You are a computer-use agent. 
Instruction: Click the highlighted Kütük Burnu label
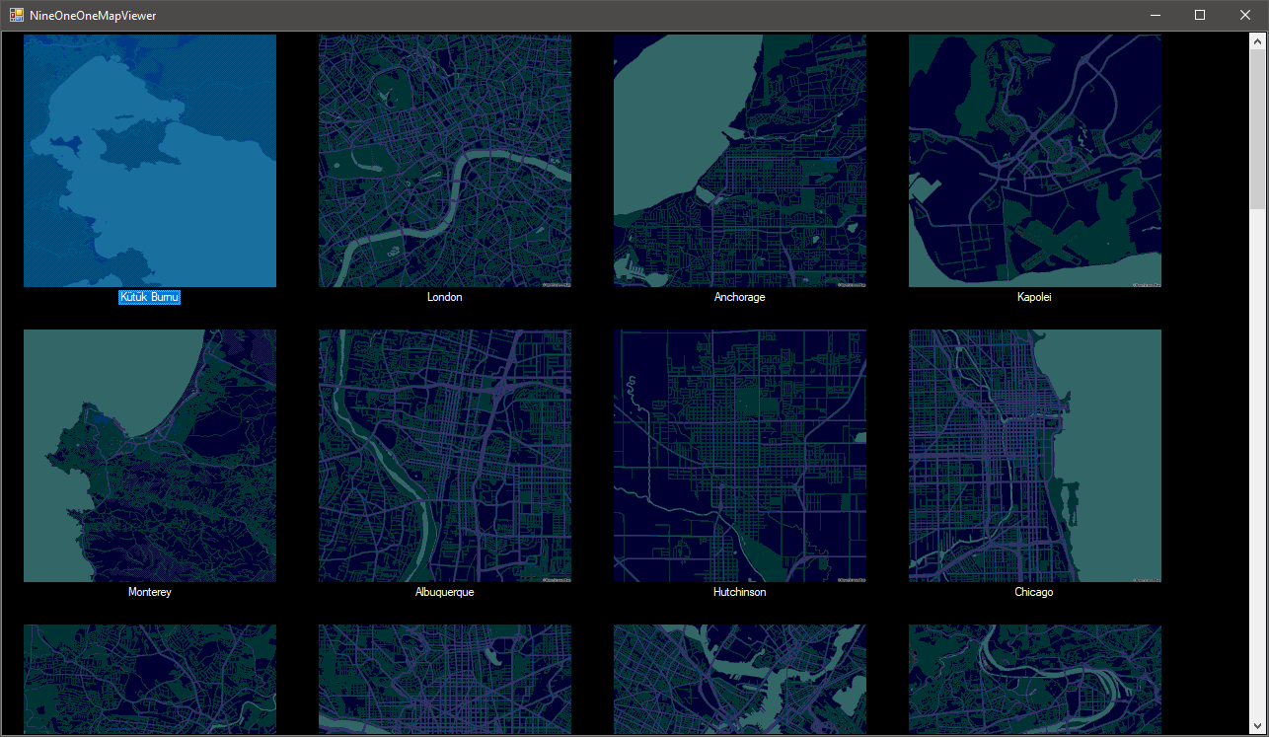click(x=150, y=297)
